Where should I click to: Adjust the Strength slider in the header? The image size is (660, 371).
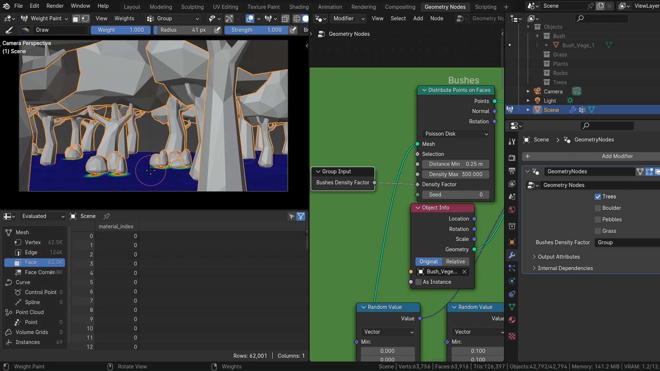click(256, 30)
